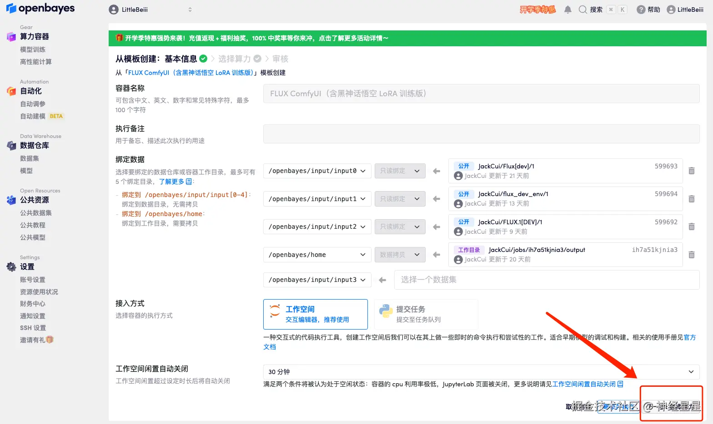Image resolution: width=713 pixels, height=424 pixels.
Task: Open the /openbayes/input/input2 path dropdown
Action: [x=317, y=227]
